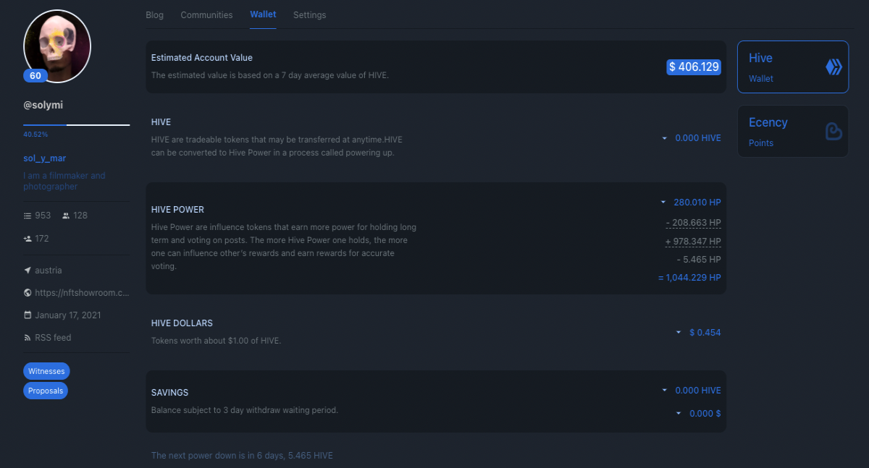Switch to the Blog tab
This screenshot has height=468, width=869.
154,14
